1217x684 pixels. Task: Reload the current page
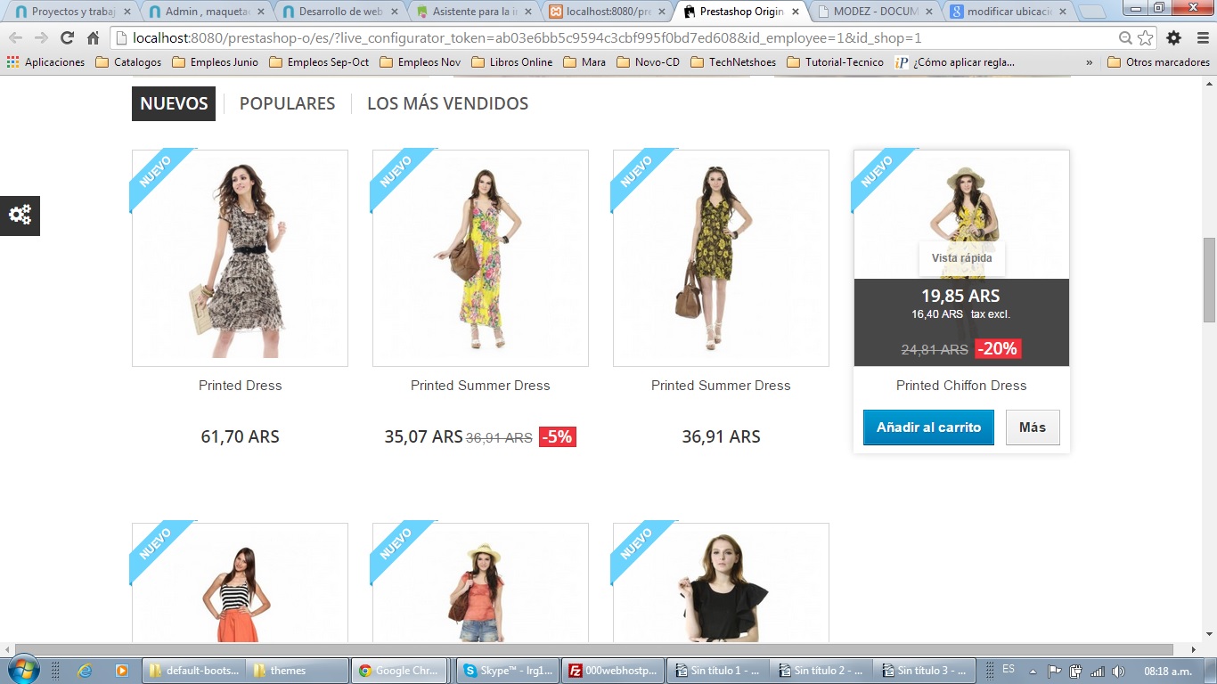[x=67, y=38]
